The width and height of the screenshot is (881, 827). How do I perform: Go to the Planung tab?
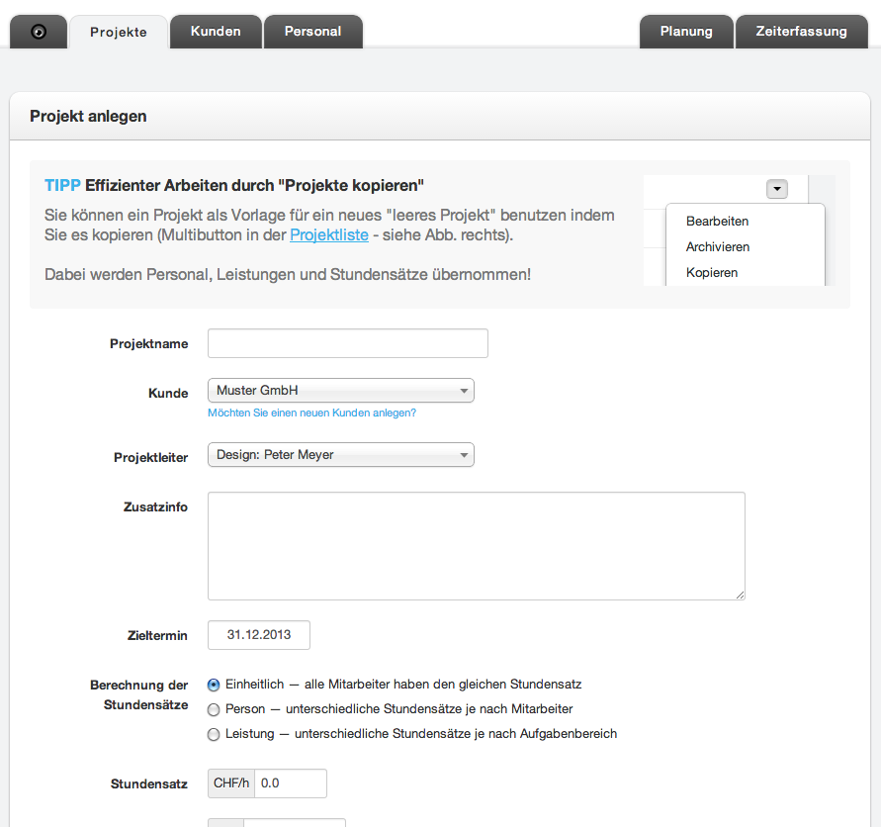click(686, 32)
